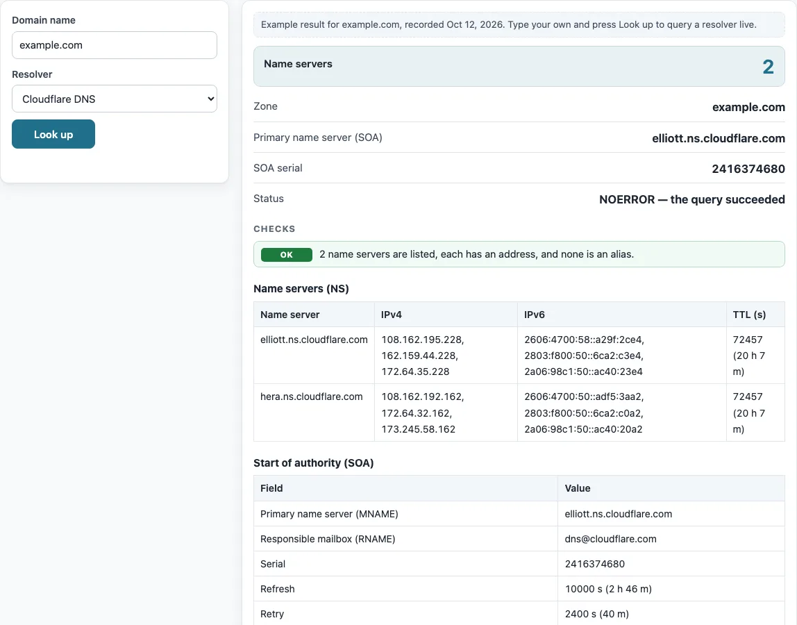This screenshot has height=625, width=797.
Task: Click the TTL value in the elliott.ns.cloudflare.com row
Action: [748, 356]
